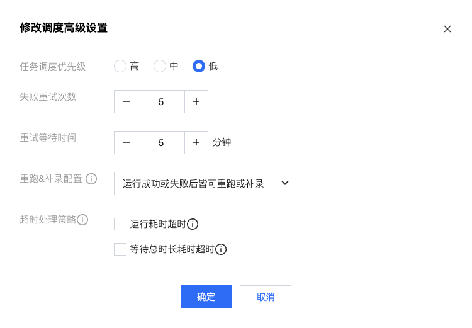Screen dimensions: 472x328
Task: Increase 失败重试次数 with plus button
Action: tap(196, 101)
